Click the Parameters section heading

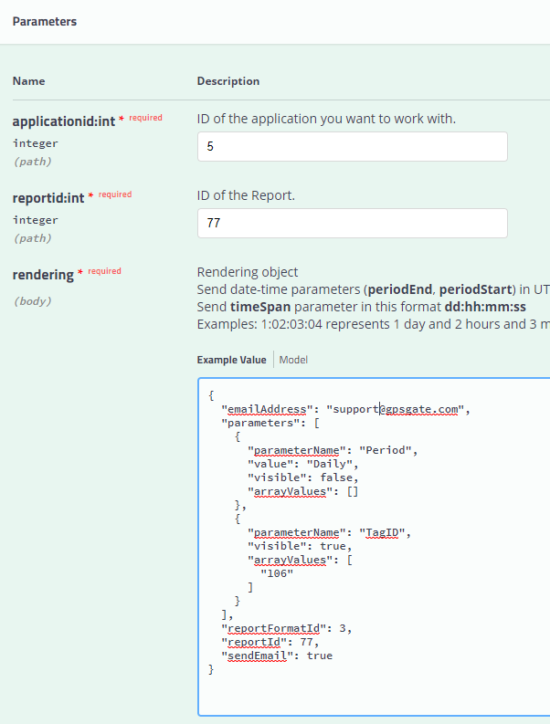[45, 22]
